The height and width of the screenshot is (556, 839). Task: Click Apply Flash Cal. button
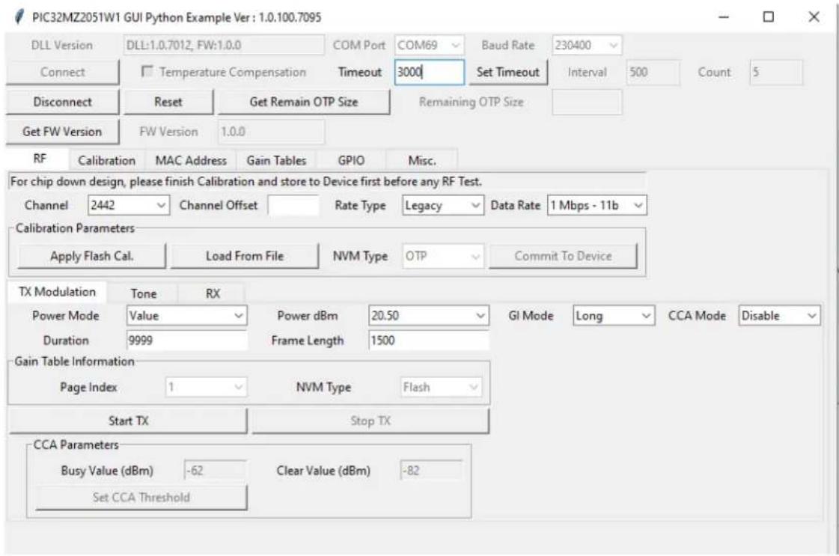[x=91, y=256]
